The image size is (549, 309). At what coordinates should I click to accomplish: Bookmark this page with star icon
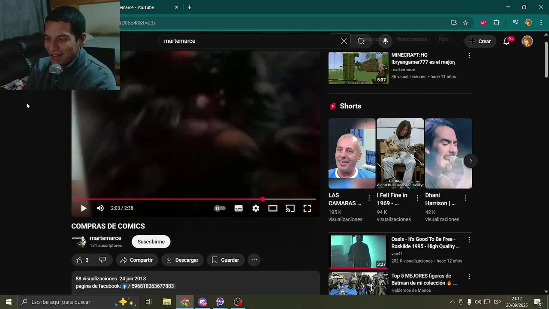coord(465,23)
